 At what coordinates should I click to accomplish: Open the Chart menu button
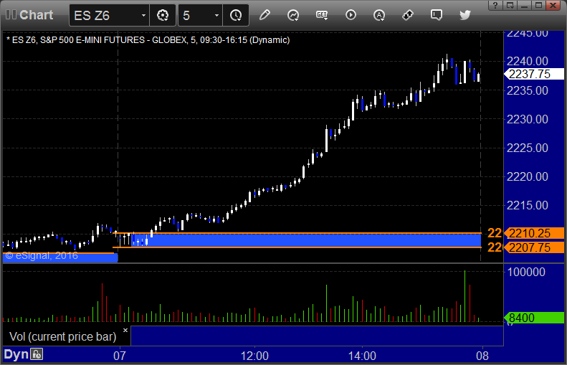30,14
